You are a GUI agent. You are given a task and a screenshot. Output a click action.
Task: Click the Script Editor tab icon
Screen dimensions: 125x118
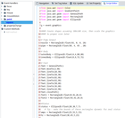point(104,3)
